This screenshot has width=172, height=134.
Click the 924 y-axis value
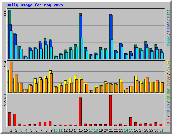coord(5,64)
